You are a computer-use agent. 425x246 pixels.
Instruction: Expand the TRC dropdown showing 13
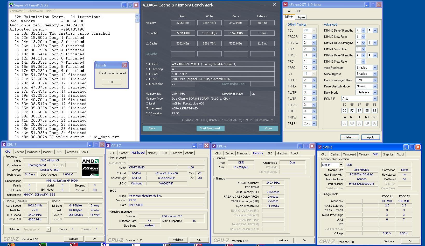point(314,62)
